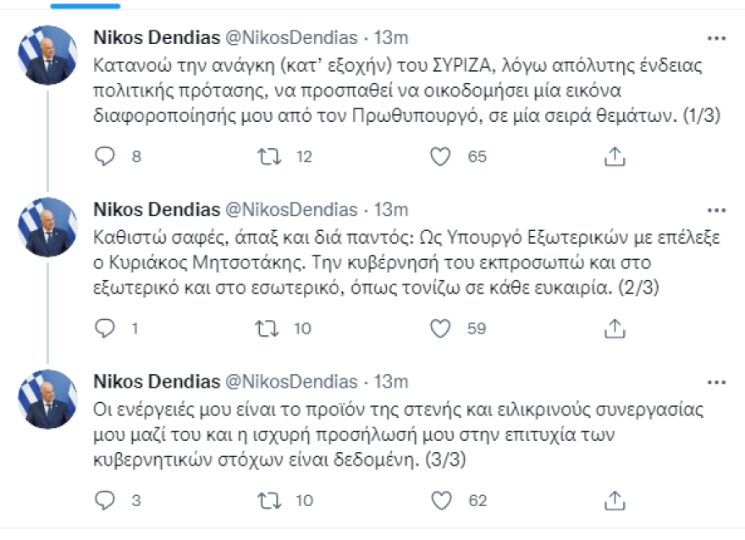
Task: Open the @NikosDendias handle link
Action: (x=280, y=36)
